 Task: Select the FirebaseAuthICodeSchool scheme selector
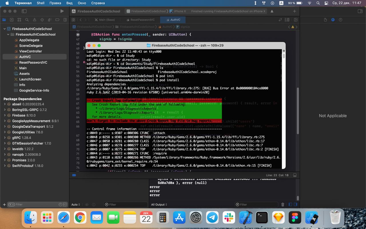(146, 11)
